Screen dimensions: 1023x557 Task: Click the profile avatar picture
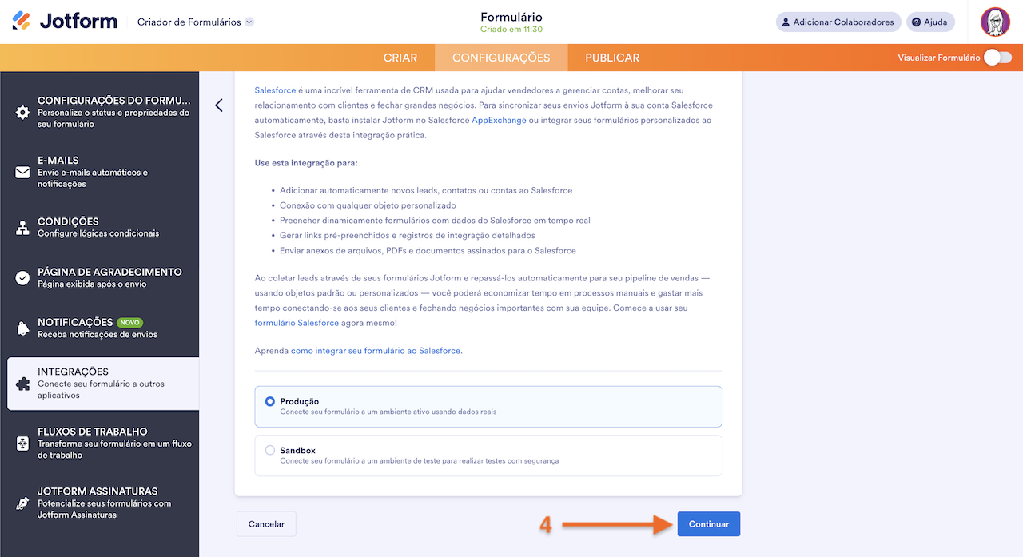point(995,22)
